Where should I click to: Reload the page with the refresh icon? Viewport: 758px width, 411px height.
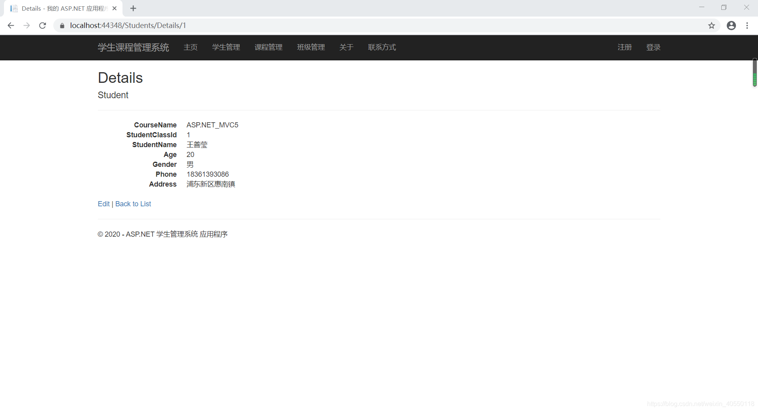[43, 26]
